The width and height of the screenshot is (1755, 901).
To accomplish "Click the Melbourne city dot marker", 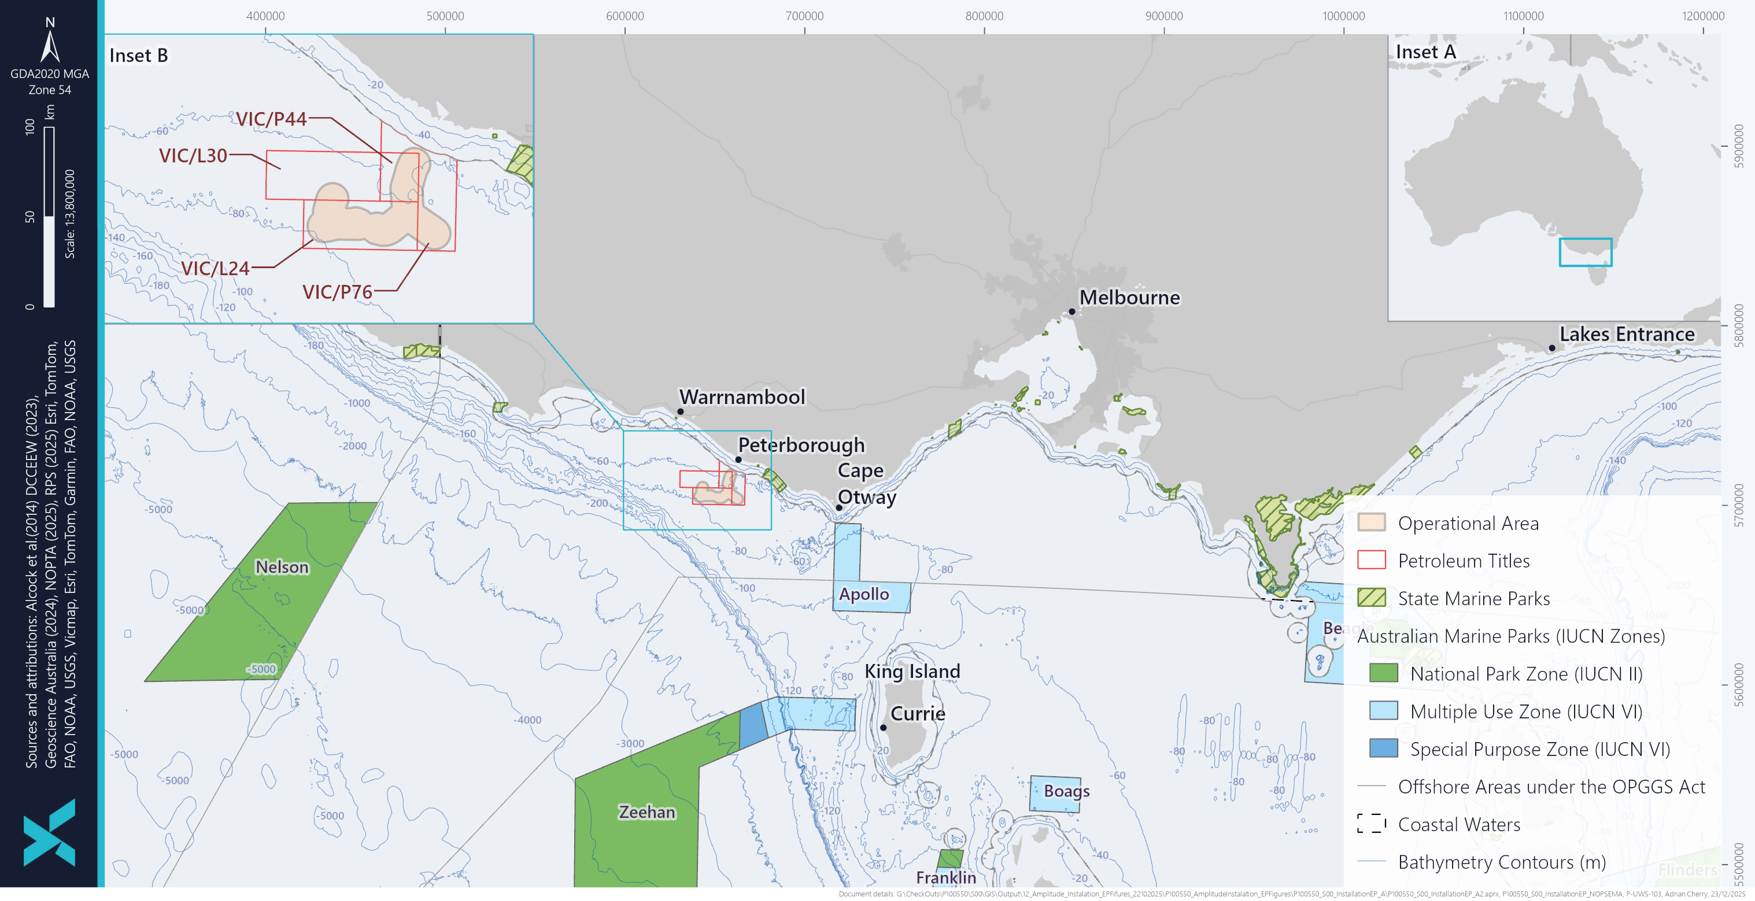I will (1072, 312).
